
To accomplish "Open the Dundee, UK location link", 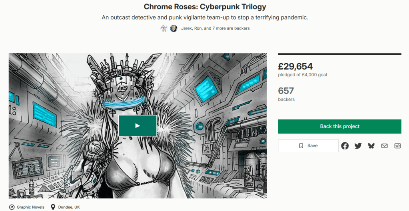I will pyautogui.click(x=69, y=207).
